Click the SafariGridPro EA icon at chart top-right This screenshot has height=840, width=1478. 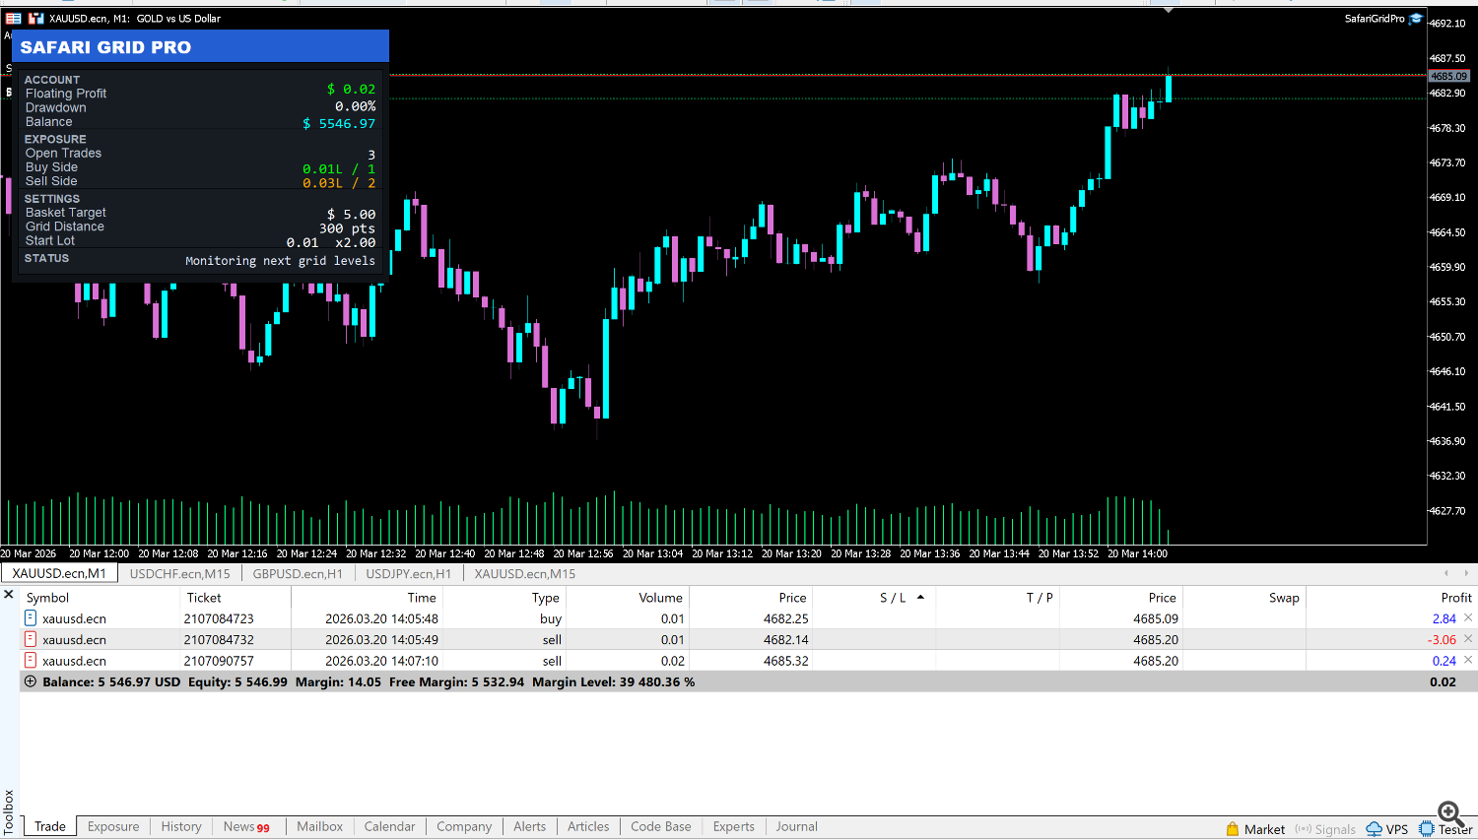[1416, 18]
